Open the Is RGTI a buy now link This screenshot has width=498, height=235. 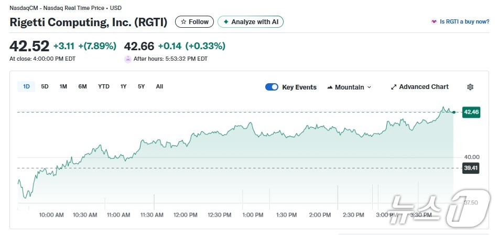464,22
